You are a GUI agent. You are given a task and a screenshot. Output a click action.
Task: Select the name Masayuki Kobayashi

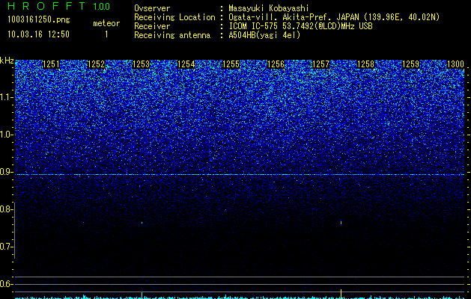click(x=269, y=8)
